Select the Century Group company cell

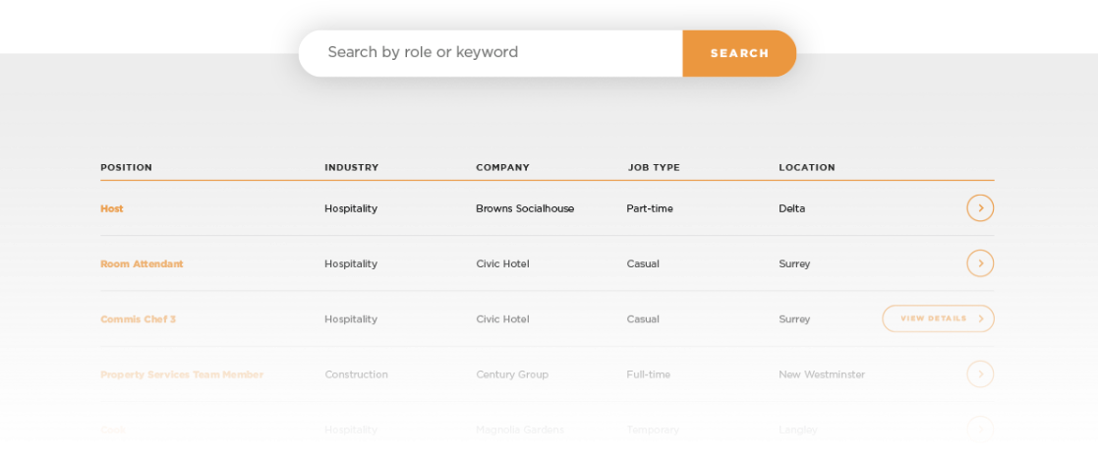512,374
